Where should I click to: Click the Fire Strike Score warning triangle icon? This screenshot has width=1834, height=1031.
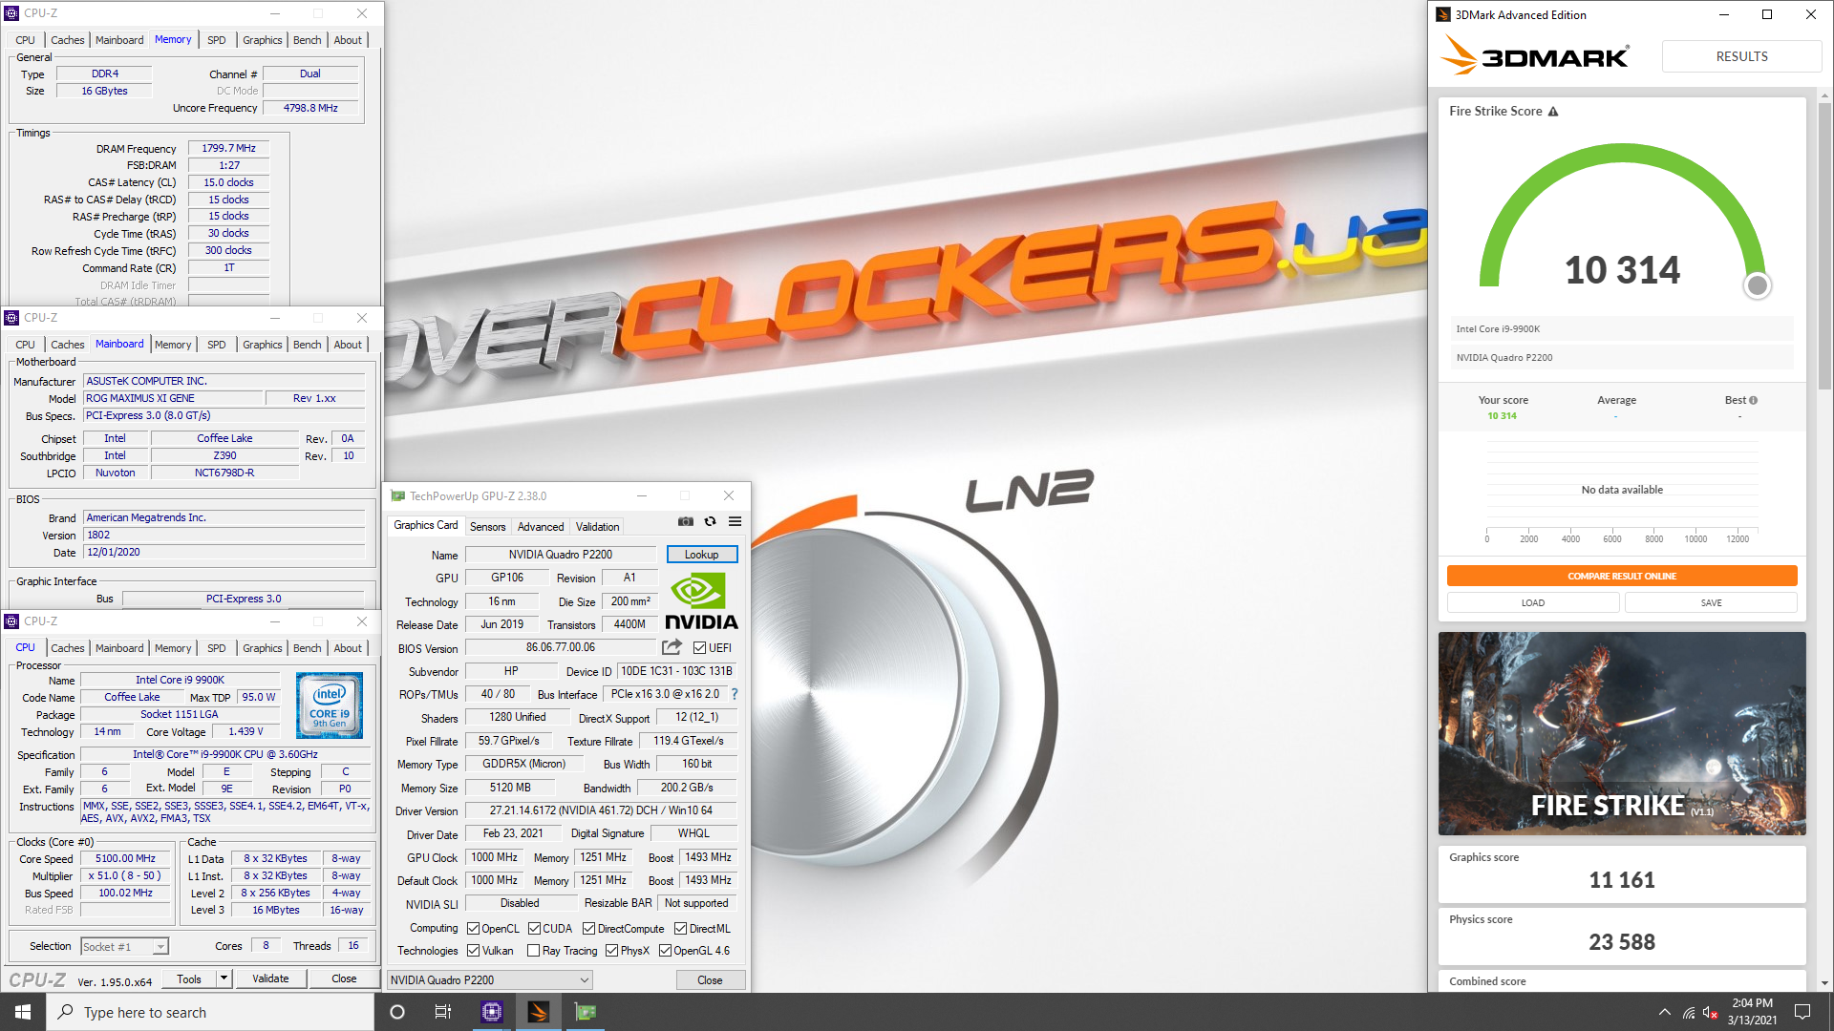point(1553,112)
